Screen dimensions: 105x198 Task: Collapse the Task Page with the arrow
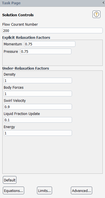pyautogui.click(x=104, y=3)
